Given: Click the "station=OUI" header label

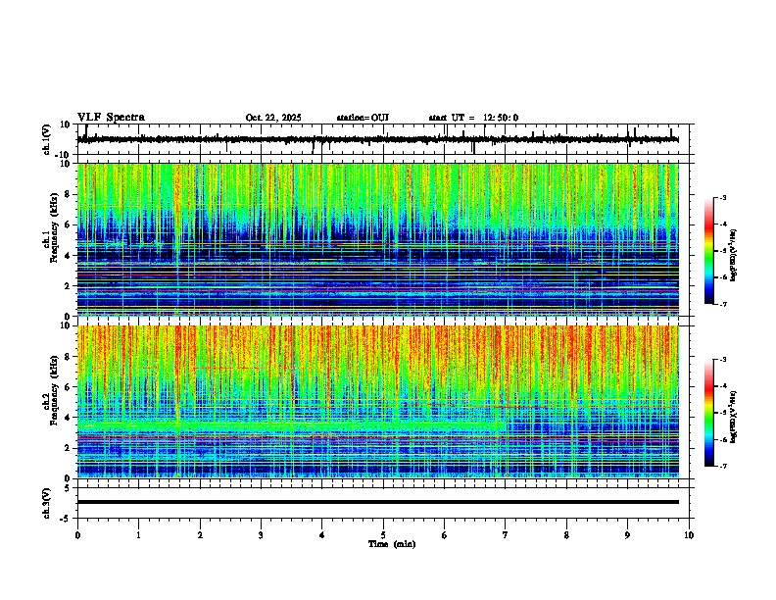Looking at the screenshot, I should (363, 118).
